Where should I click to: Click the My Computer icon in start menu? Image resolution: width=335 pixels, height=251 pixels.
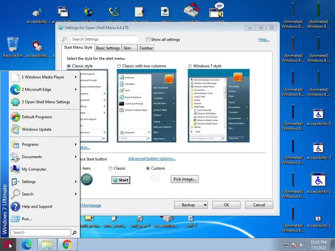(15, 169)
